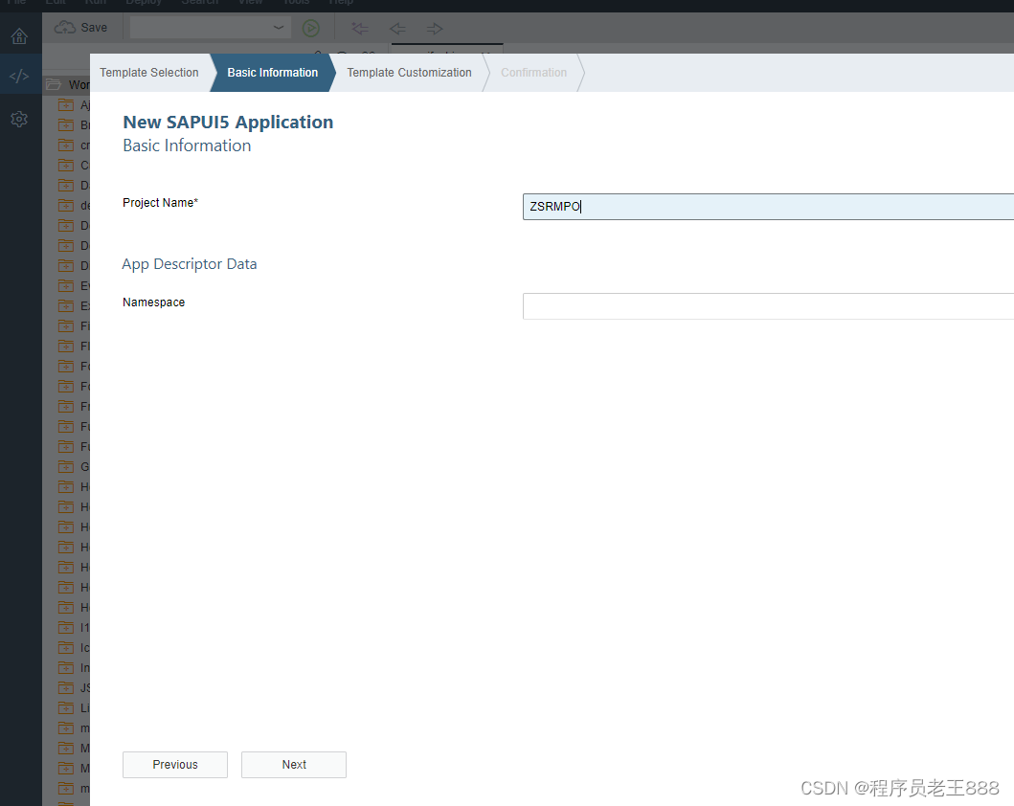This screenshot has width=1014, height=806.
Task: Go to the Template Customization wizard step
Action: pos(410,73)
